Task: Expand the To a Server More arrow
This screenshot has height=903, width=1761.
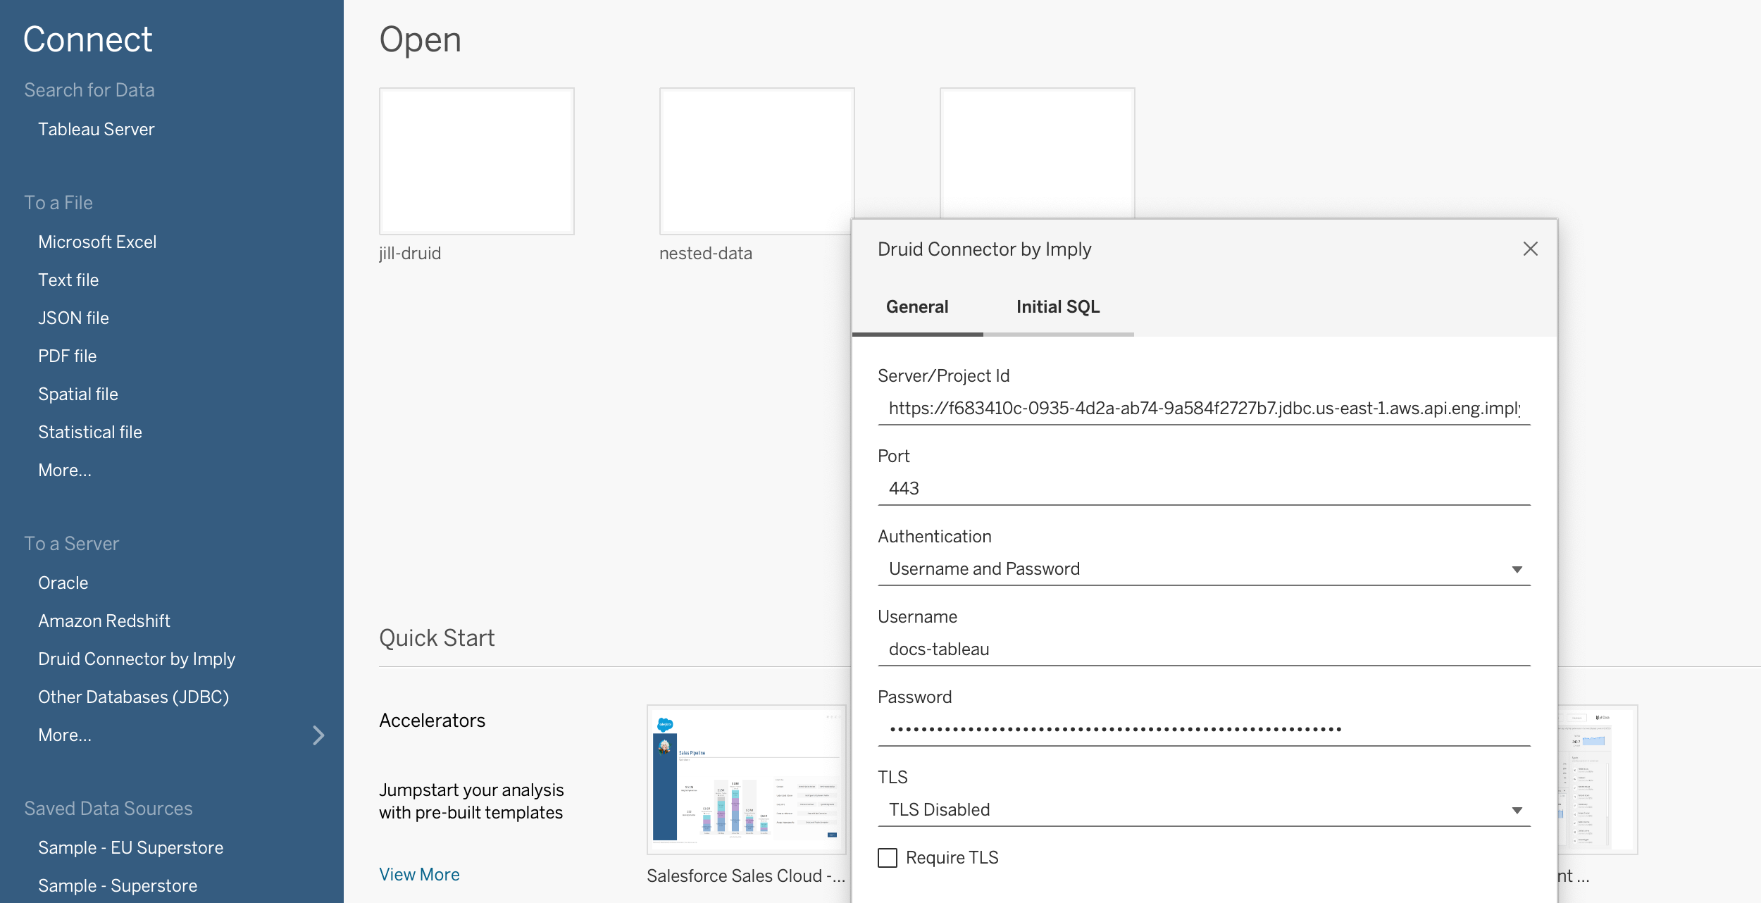Action: (x=318, y=735)
